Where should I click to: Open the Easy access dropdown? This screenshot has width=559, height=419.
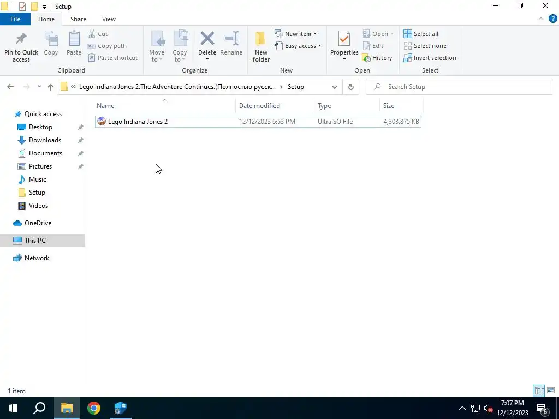298,46
